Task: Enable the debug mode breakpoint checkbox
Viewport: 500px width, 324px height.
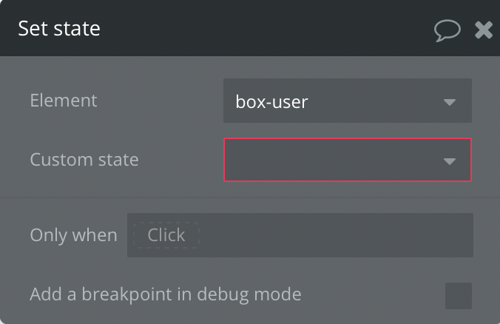Action: point(459,296)
